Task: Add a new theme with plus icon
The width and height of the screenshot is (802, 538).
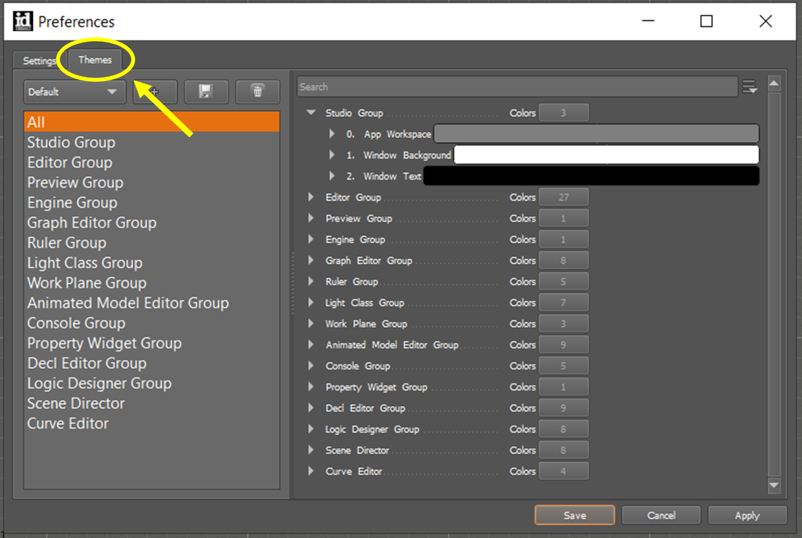Action: pyautogui.click(x=155, y=92)
